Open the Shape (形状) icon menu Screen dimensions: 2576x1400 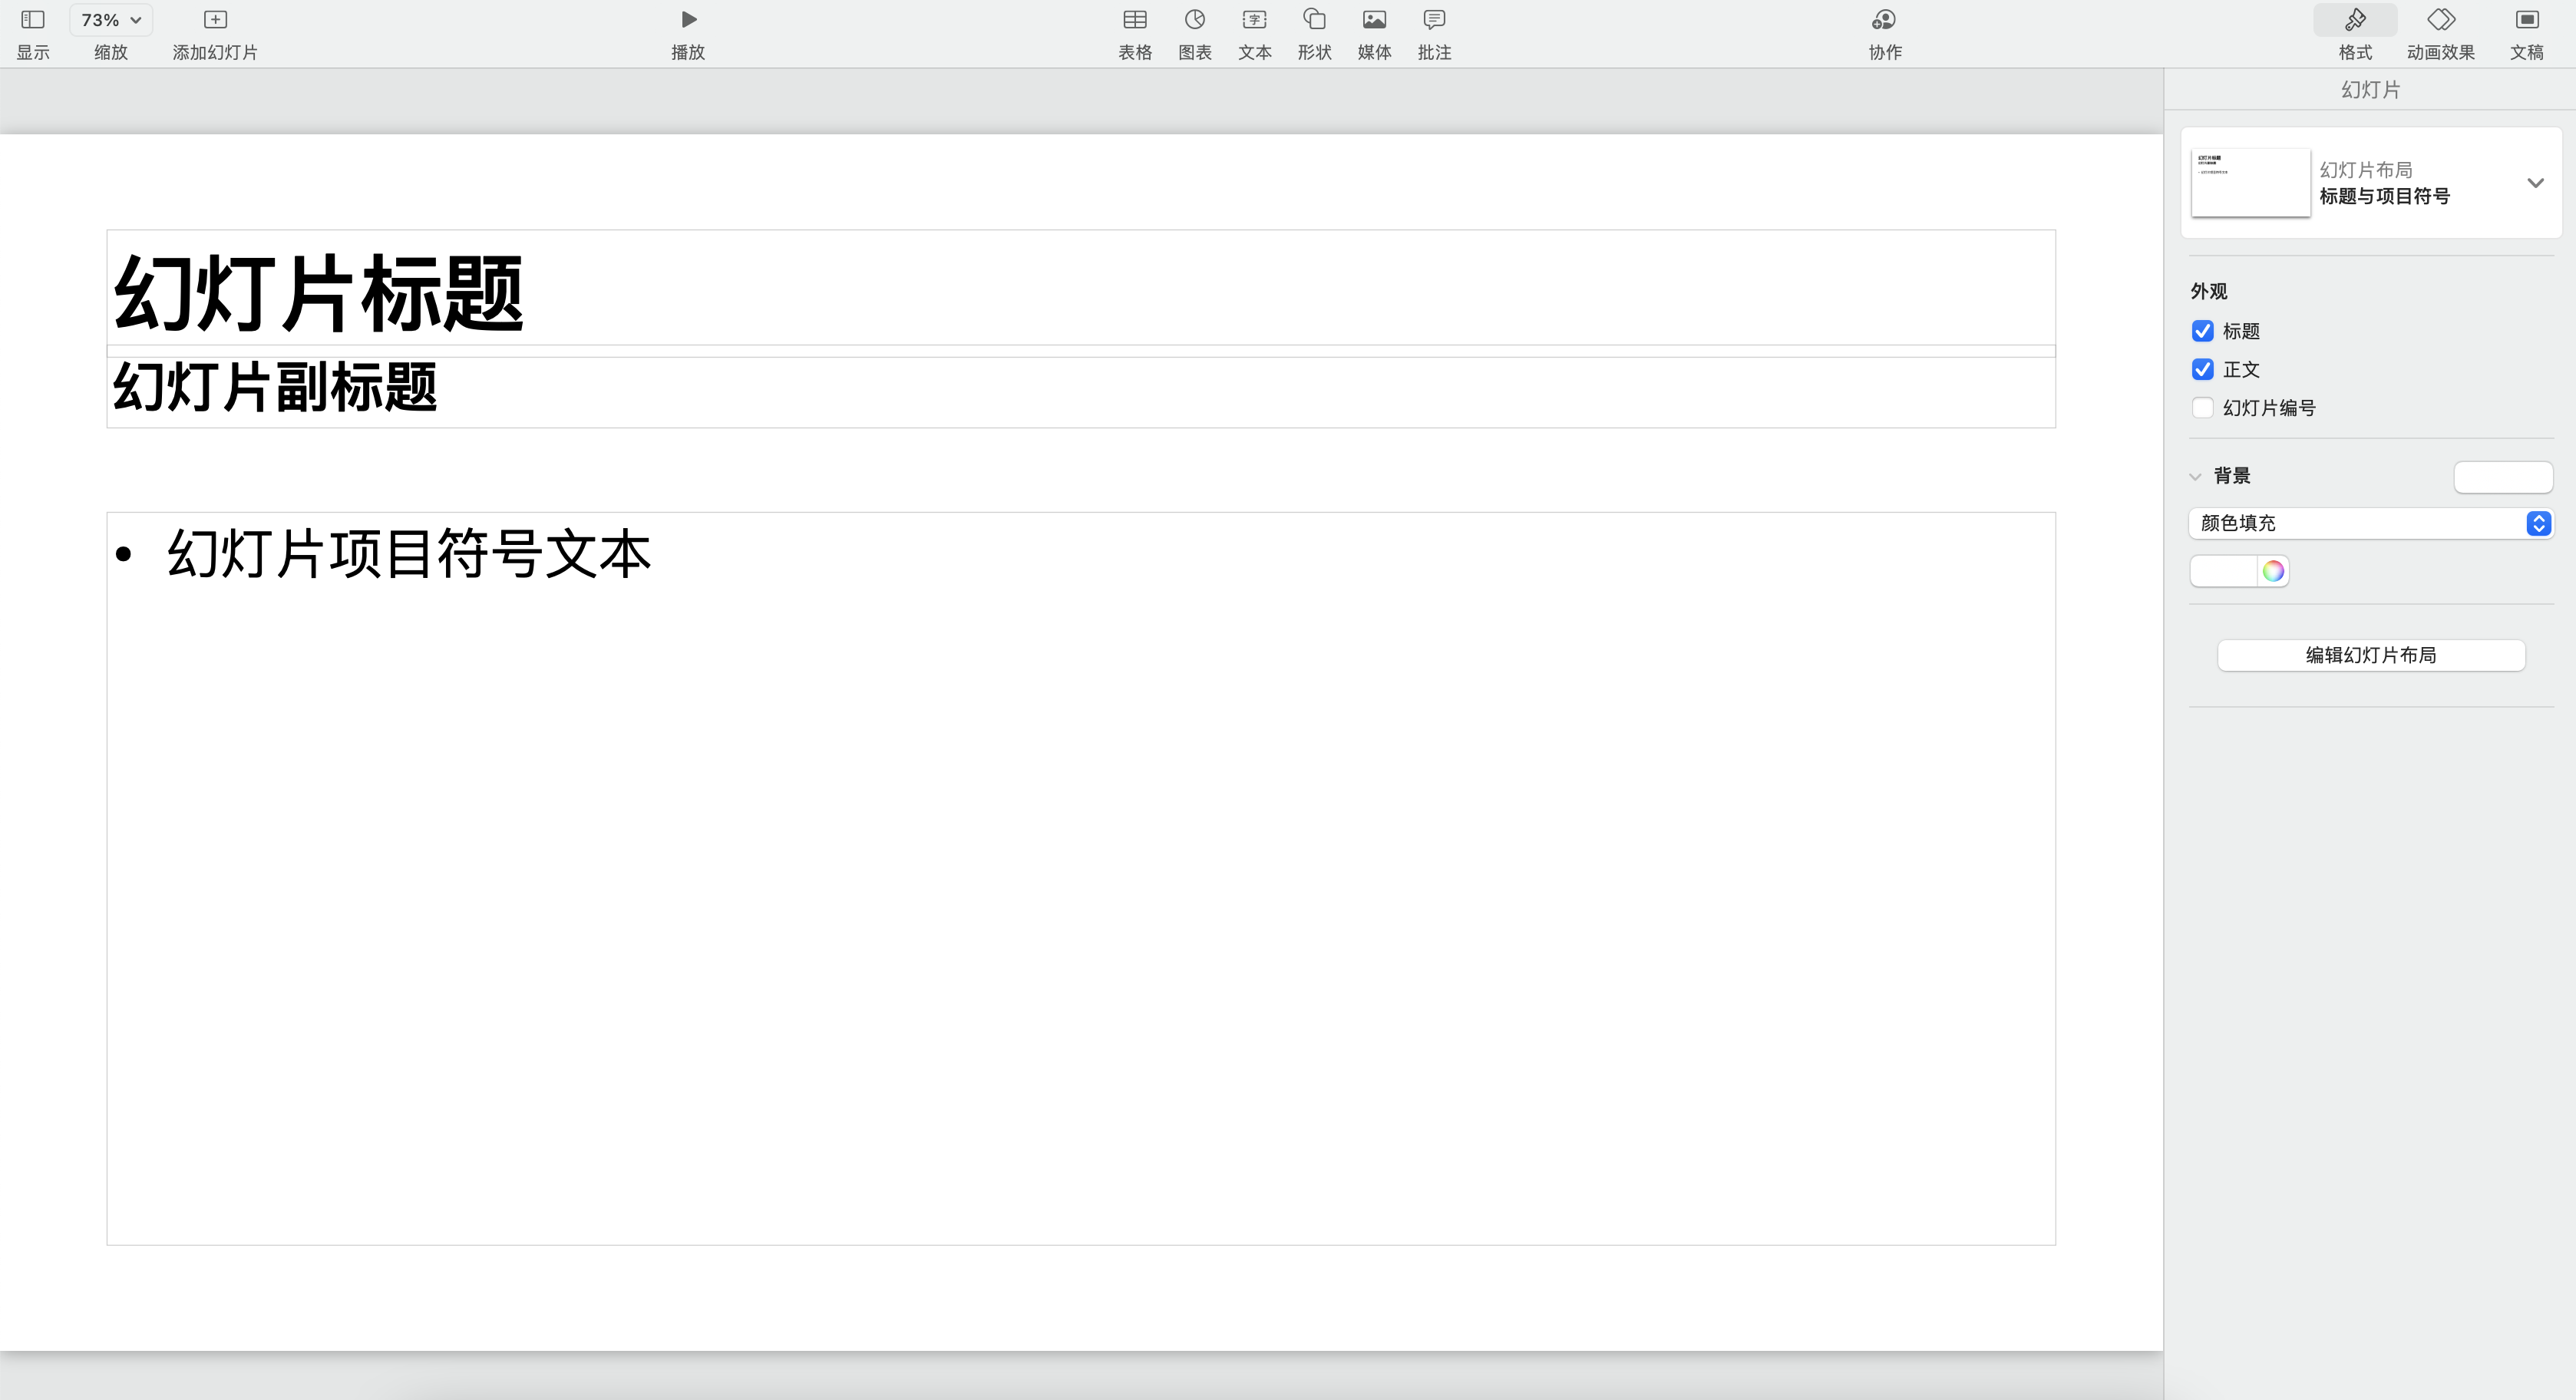pos(1314,20)
